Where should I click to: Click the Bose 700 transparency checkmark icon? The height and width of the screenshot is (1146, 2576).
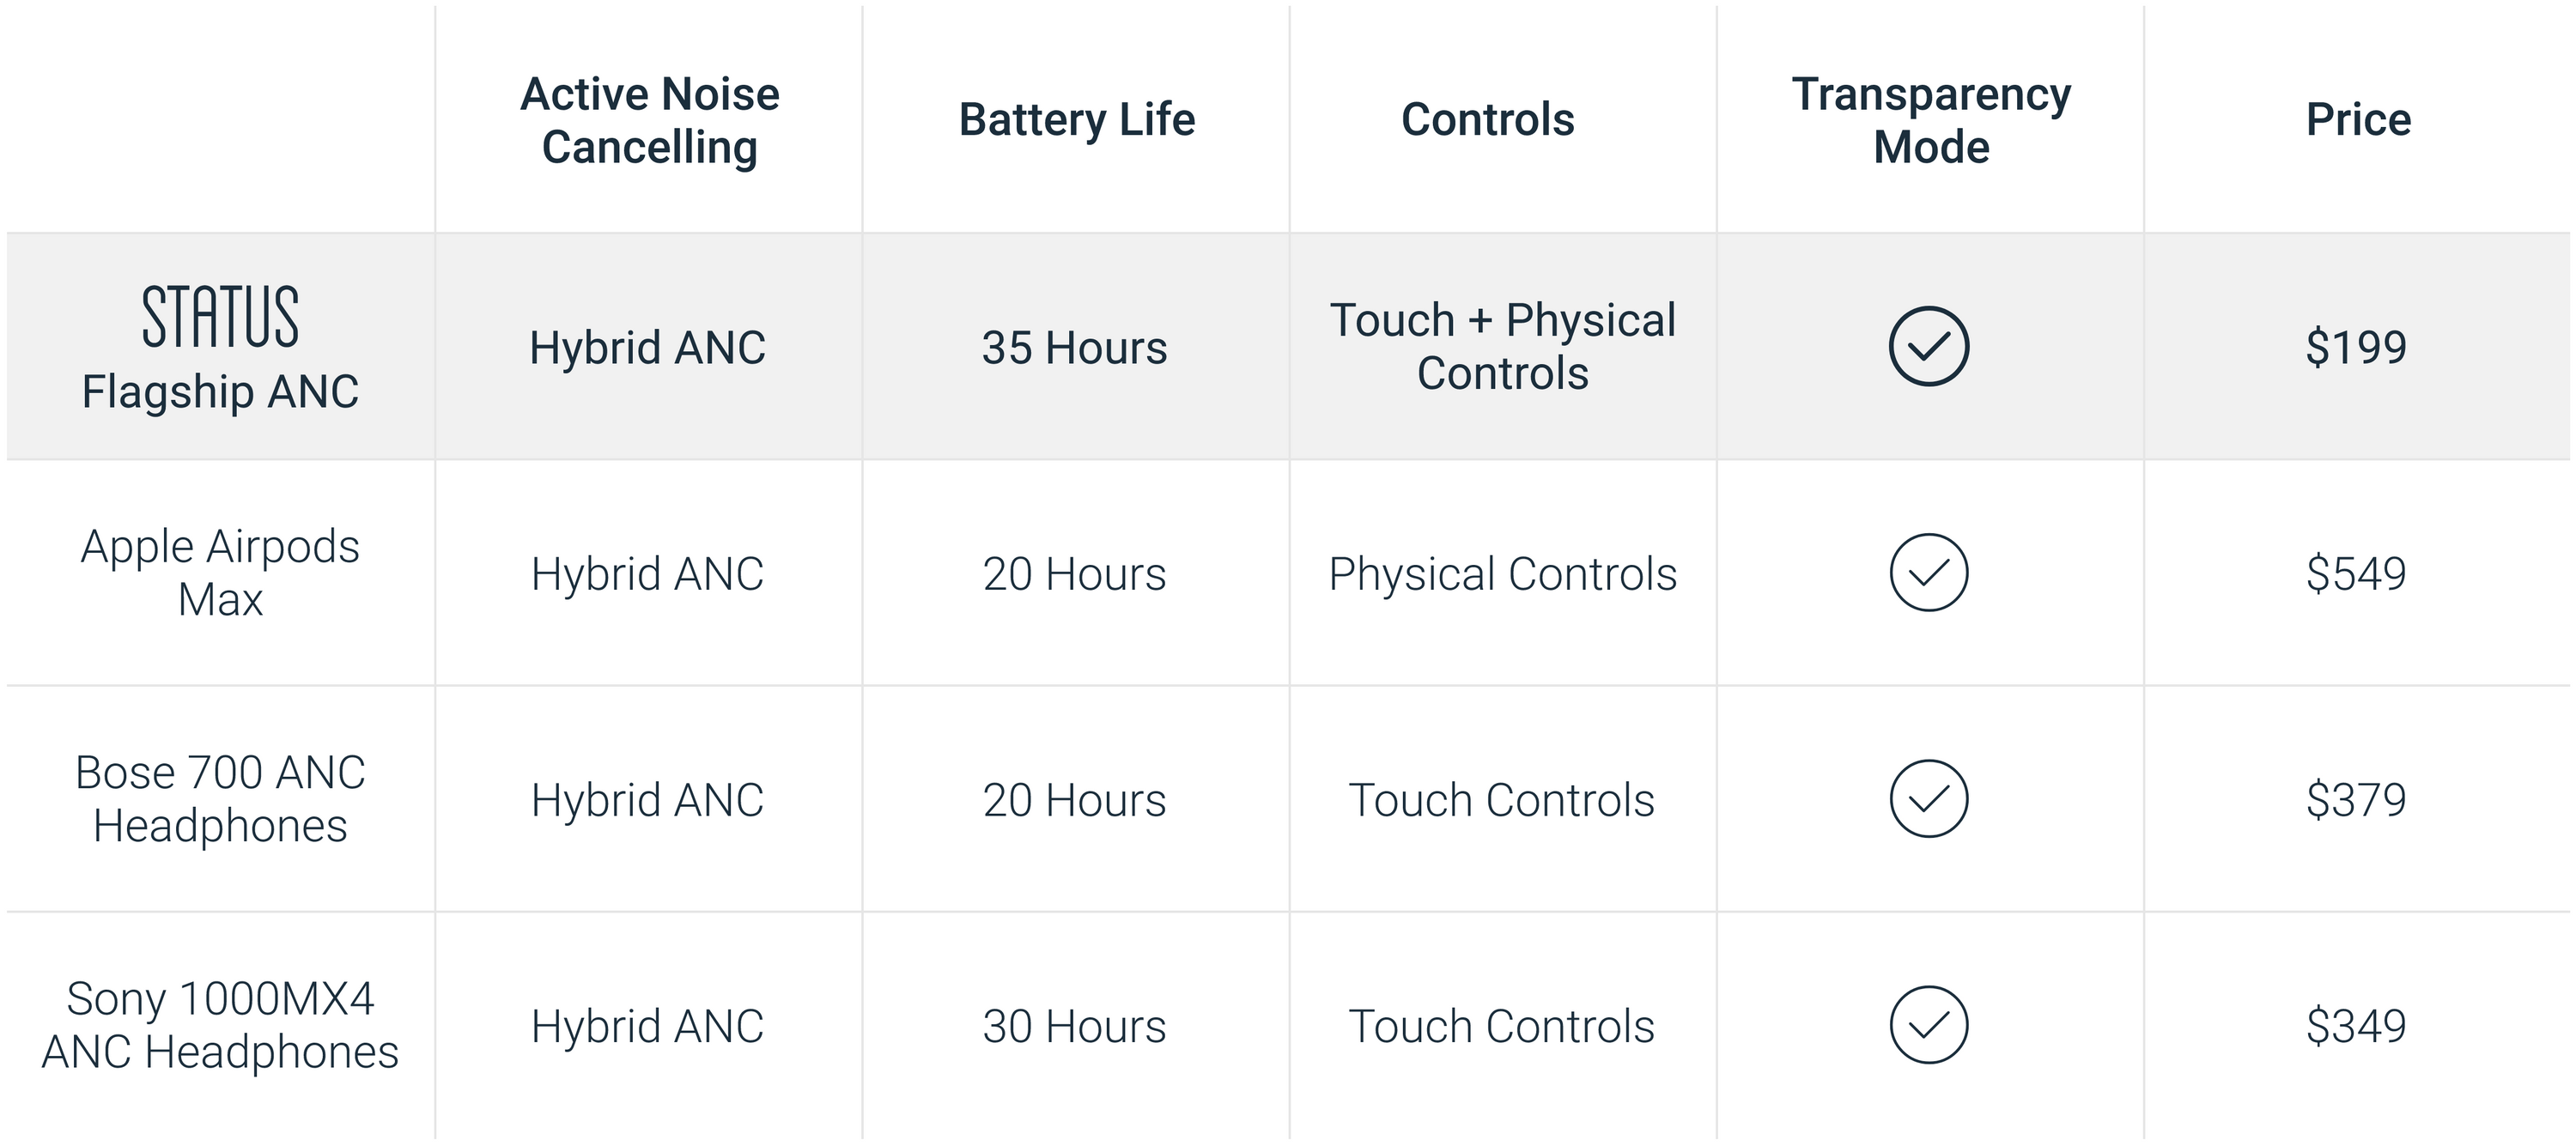click(1928, 798)
